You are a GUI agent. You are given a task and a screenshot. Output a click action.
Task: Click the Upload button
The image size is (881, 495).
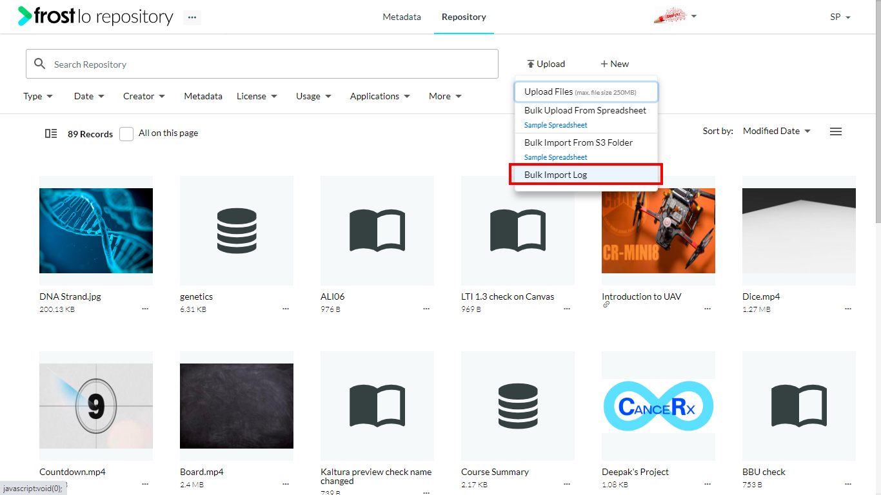pyautogui.click(x=546, y=64)
